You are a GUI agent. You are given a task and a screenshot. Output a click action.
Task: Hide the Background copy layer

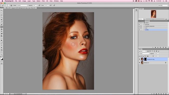(x=139, y=59)
